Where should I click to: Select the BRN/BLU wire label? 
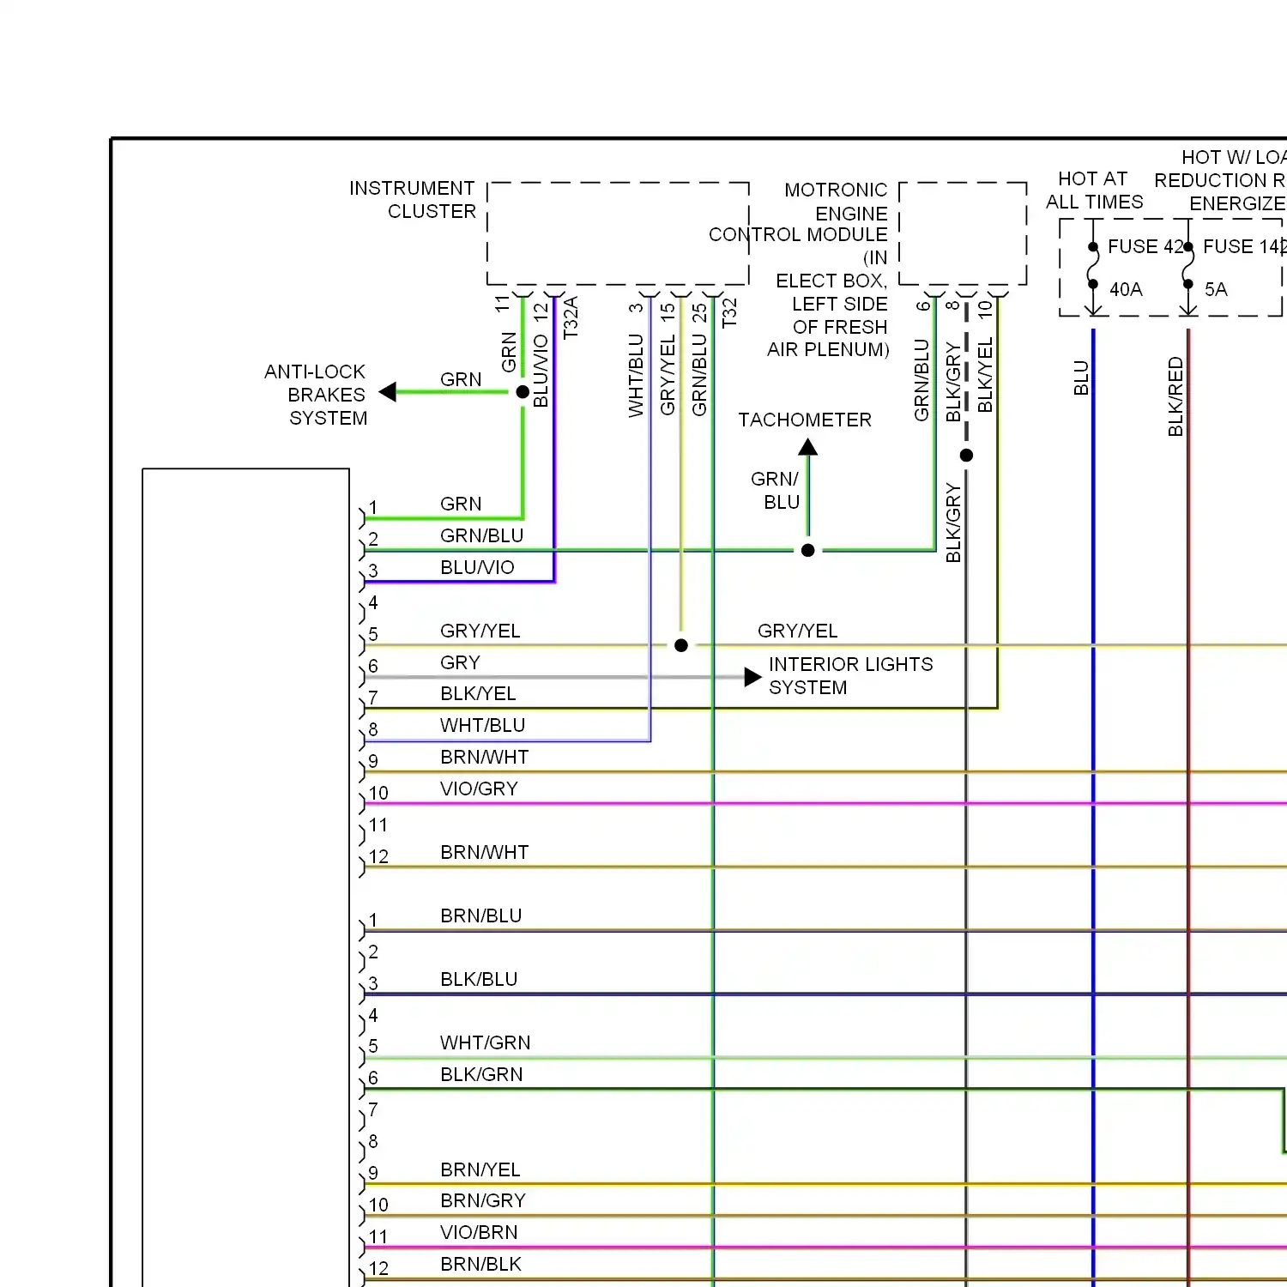tap(480, 915)
